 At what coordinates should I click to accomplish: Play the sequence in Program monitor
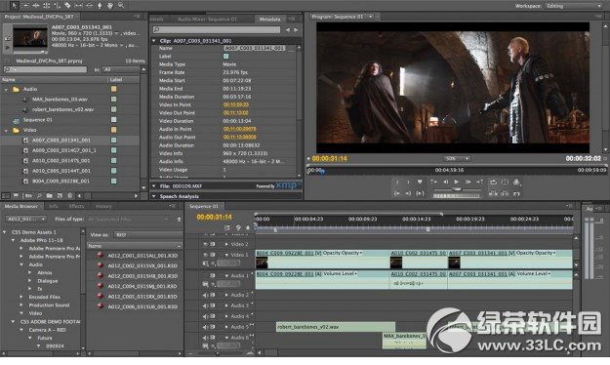457,182
